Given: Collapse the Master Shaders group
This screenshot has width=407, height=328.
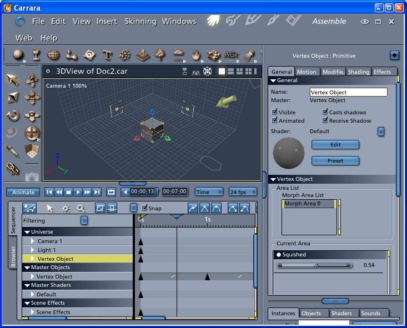Looking at the screenshot, I should pyautogui.click(x=27, y=285).
